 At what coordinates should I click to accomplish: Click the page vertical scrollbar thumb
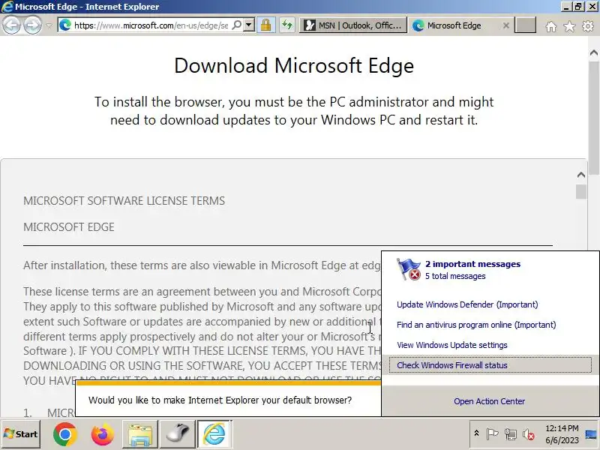594,118
